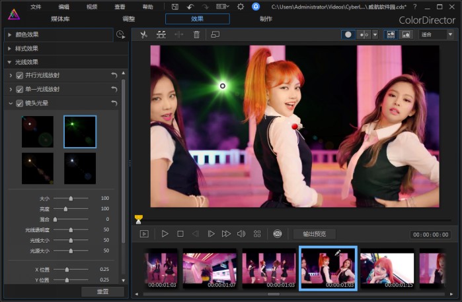Click the help question mark icon
Image resolution: width=462 pixels, height=302 pixels.
point(415,7)
